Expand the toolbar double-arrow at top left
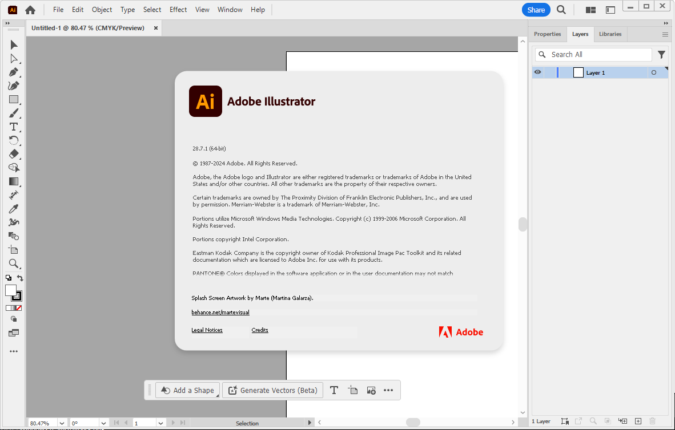The height and width of the screenshot is (430, 675). click(x=8, y=23)
